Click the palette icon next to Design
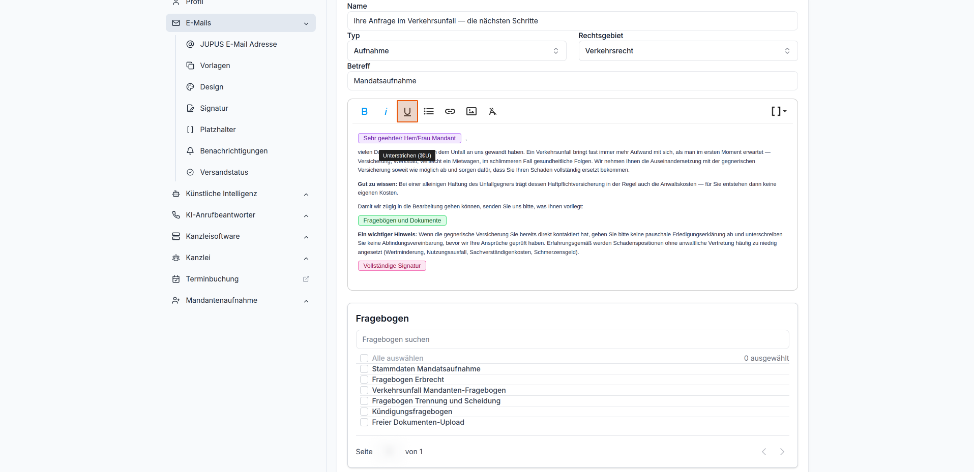The width and height of the screenshot is (974, 472). 190,87
